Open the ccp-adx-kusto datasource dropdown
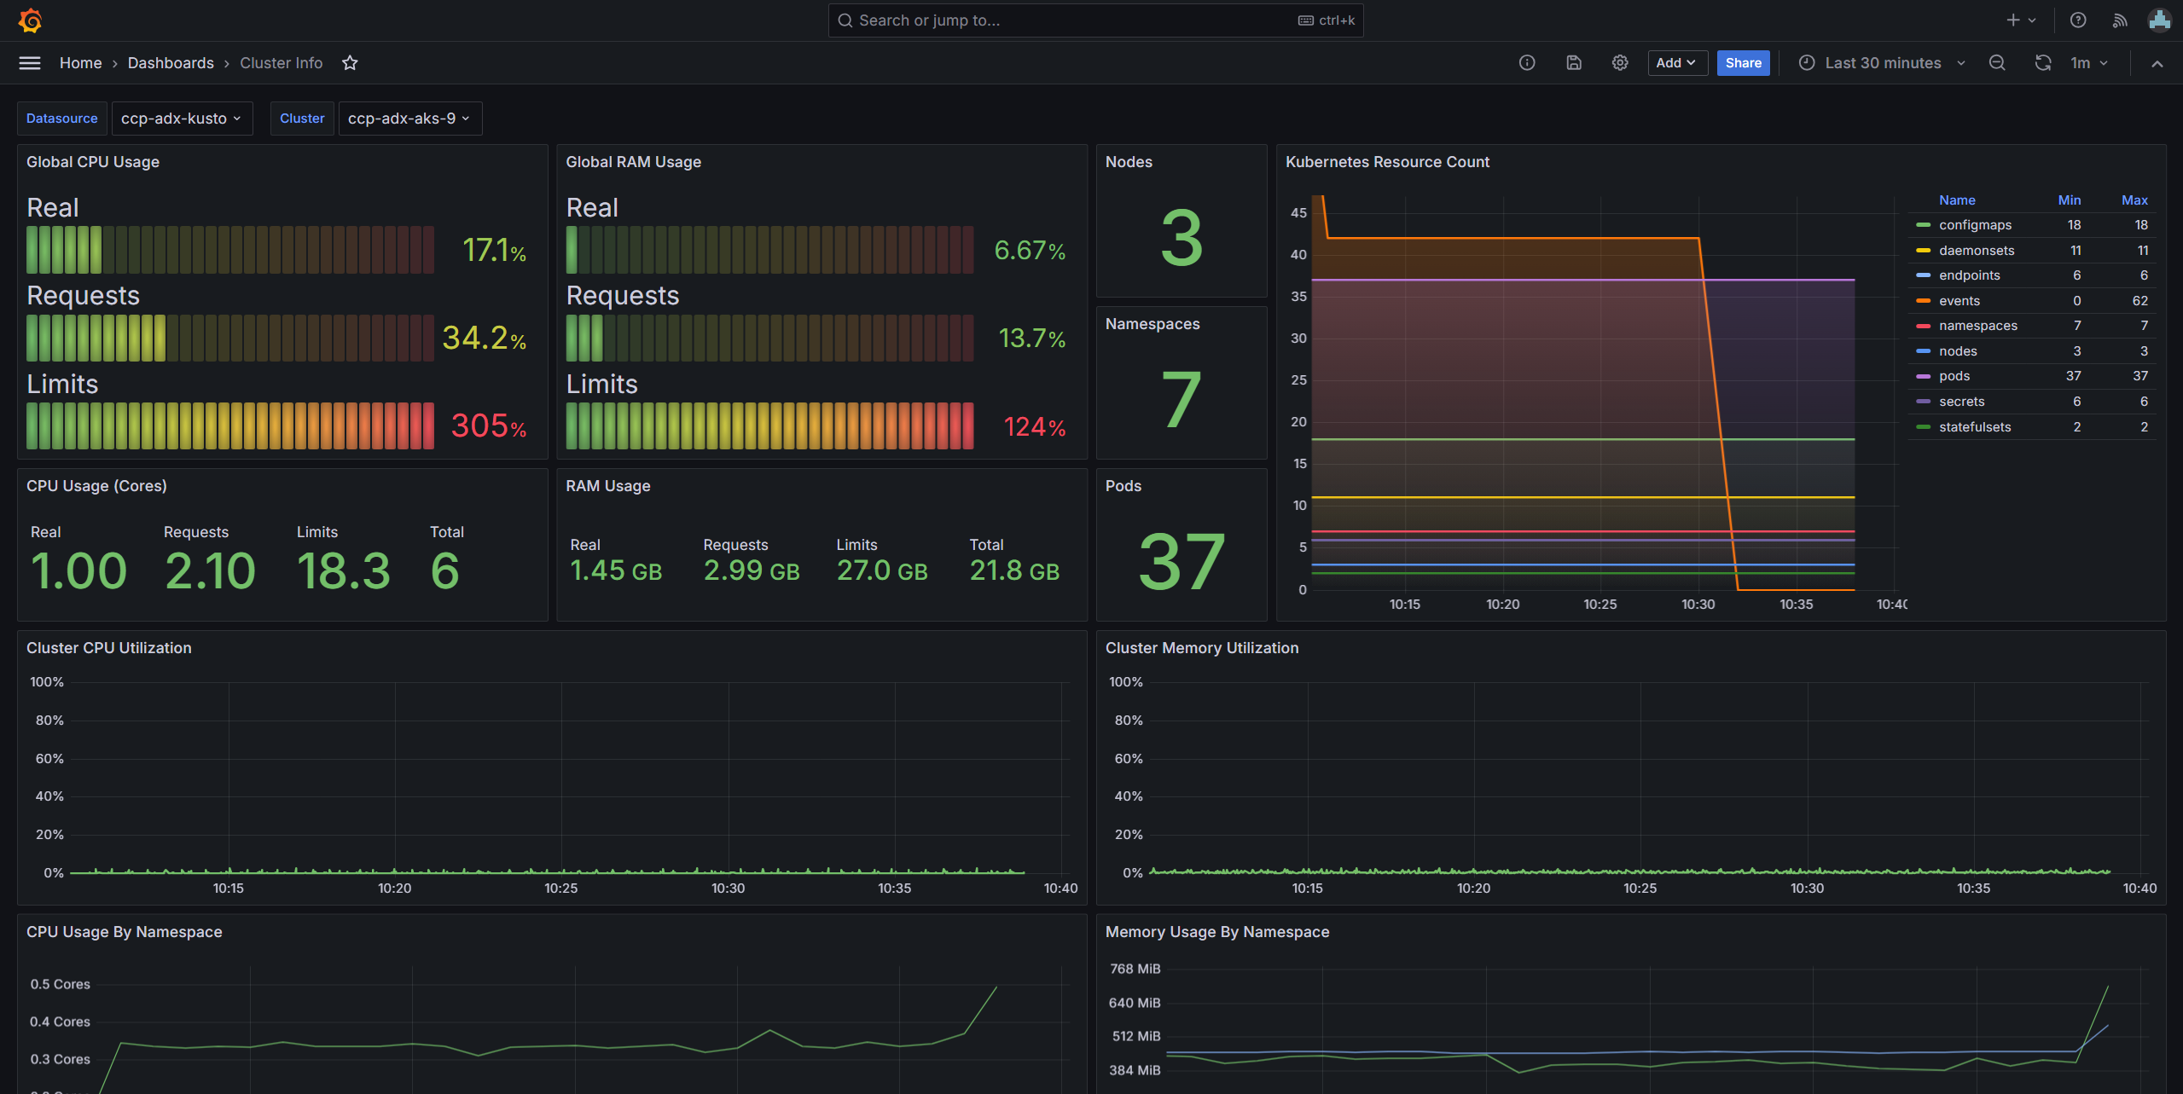 tap(182, 119)
